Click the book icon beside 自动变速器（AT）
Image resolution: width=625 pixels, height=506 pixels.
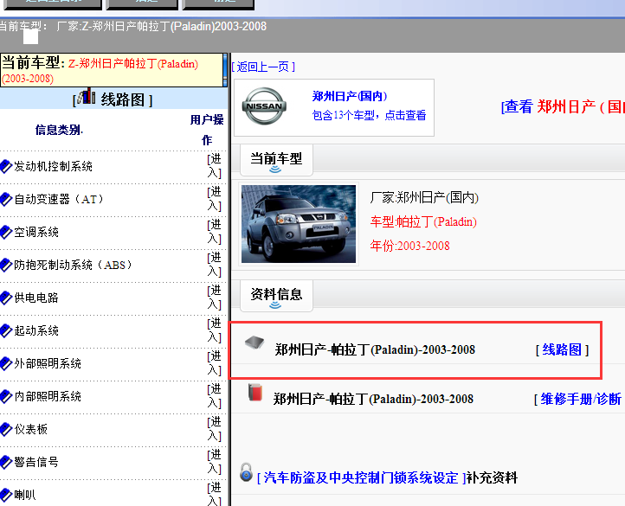coord(6,199)
